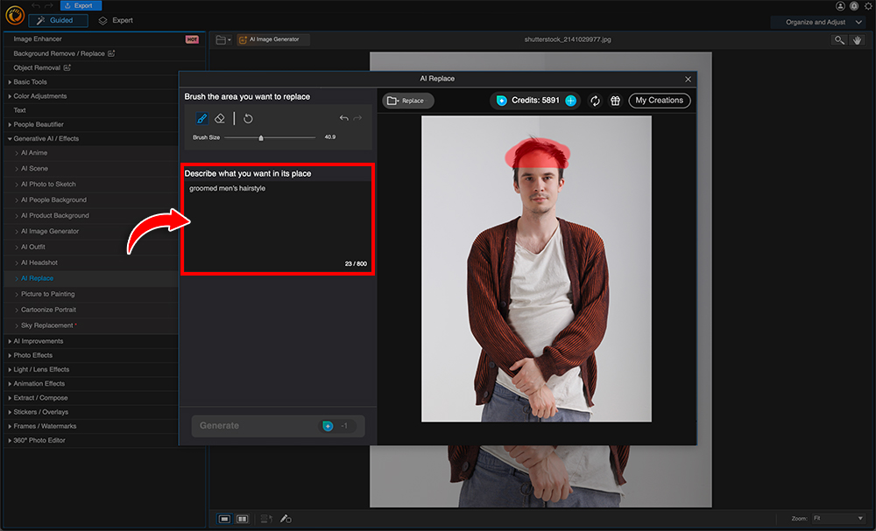Expand Color Adjustments section
The height and width of the screenshot is (531, 876).
tap(91, 96)
